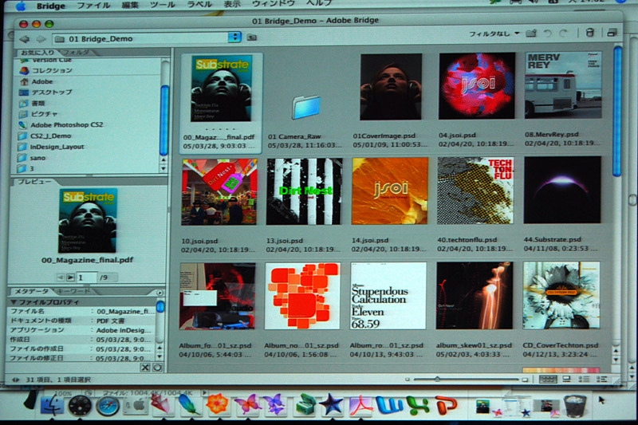Open the ファイル menu
This screenshot has width=638, height=425.
[93, 6]
